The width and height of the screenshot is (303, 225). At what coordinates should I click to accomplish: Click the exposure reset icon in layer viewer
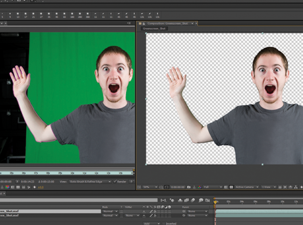coord(34,187)
